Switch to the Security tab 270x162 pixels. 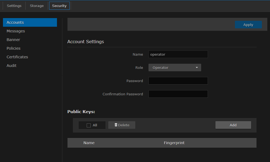coord(59,5)
